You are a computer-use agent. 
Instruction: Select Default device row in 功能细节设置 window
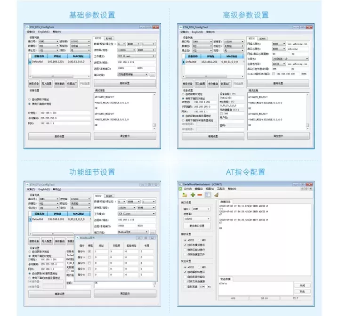point(59,219)
